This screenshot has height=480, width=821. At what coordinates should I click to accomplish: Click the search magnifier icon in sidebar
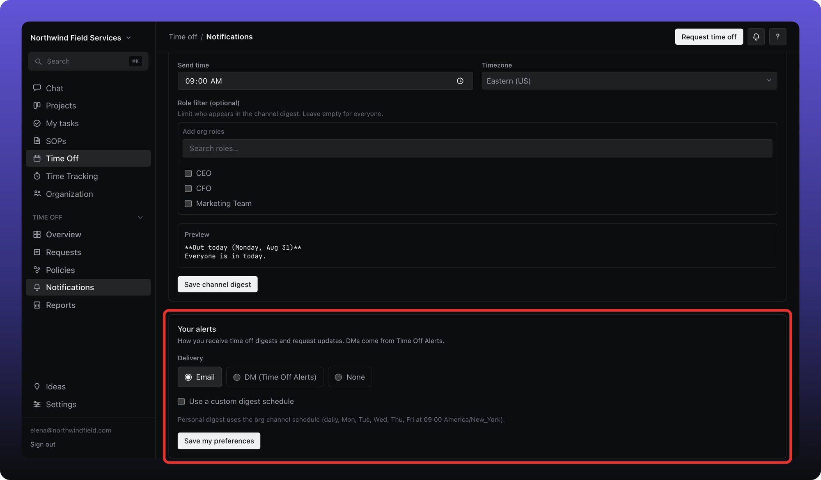38,61
